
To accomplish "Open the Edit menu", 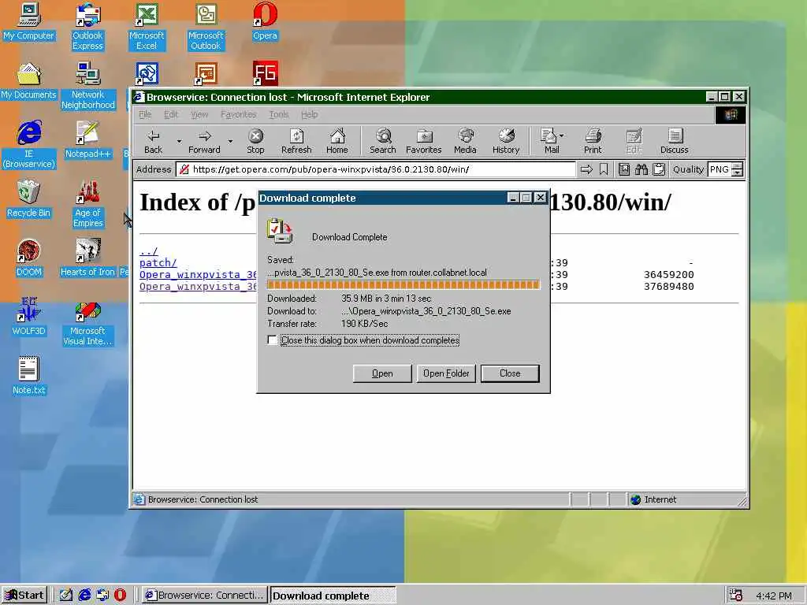I will coord(171,114).
